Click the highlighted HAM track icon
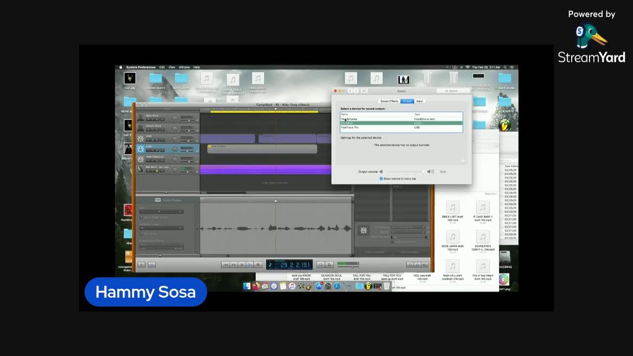The image size is (633, 356). coord(141,148)
